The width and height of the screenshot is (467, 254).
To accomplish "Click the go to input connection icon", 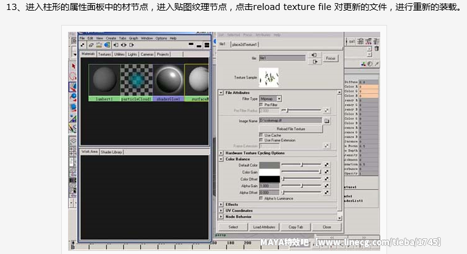I will click(315, 55).
